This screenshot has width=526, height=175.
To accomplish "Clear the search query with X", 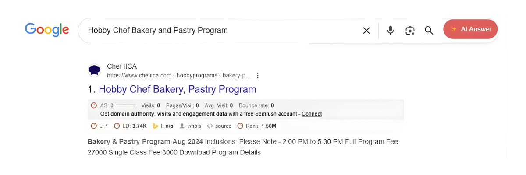I will (x=366, y=30).
